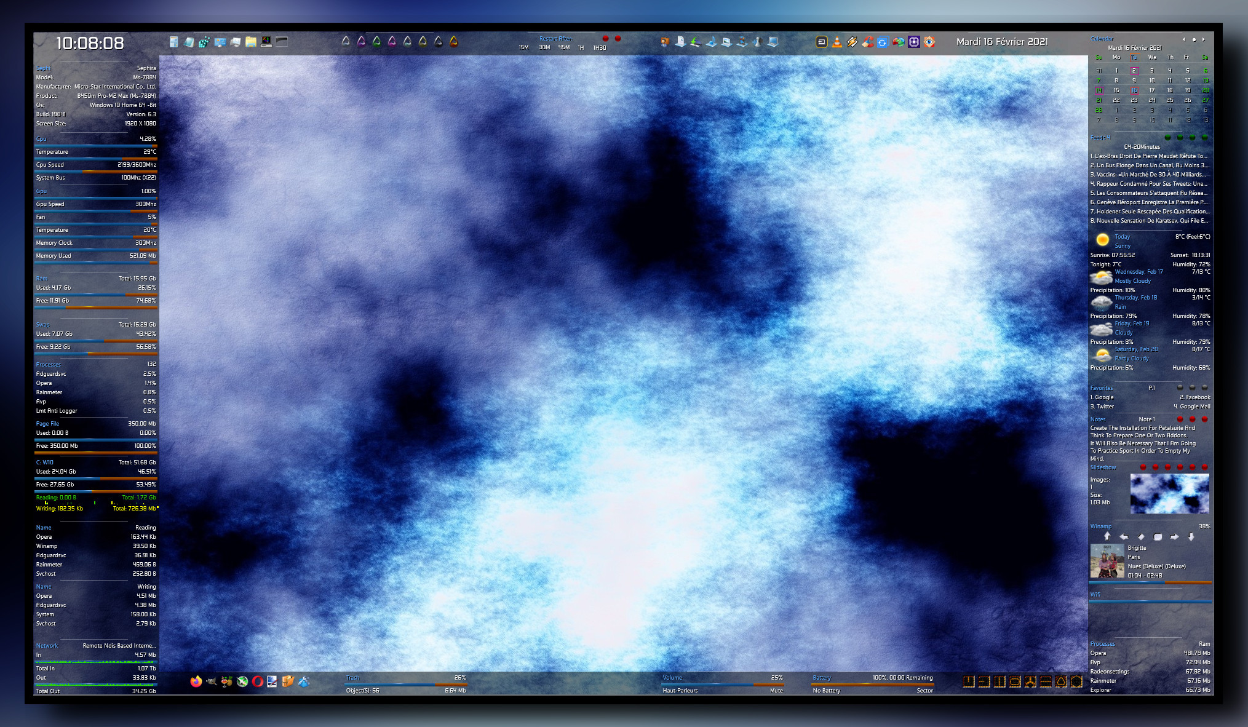Toggle the first Favorites page dot

tap(1180, 387)
